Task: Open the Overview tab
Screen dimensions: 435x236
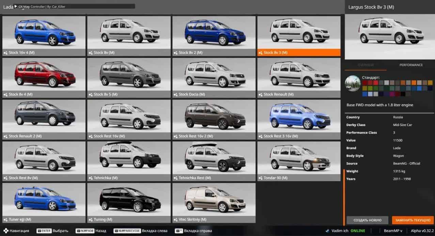Action: (x=366, y=65)
